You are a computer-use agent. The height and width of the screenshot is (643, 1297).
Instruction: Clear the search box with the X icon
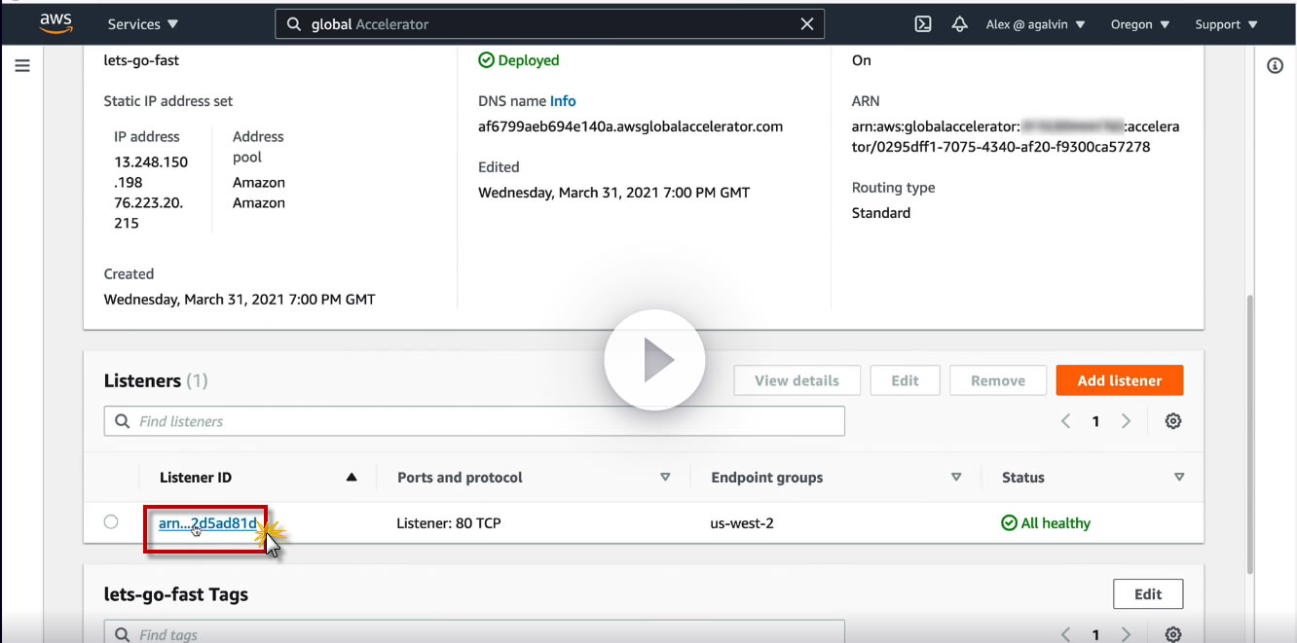[x=806, y=24]
